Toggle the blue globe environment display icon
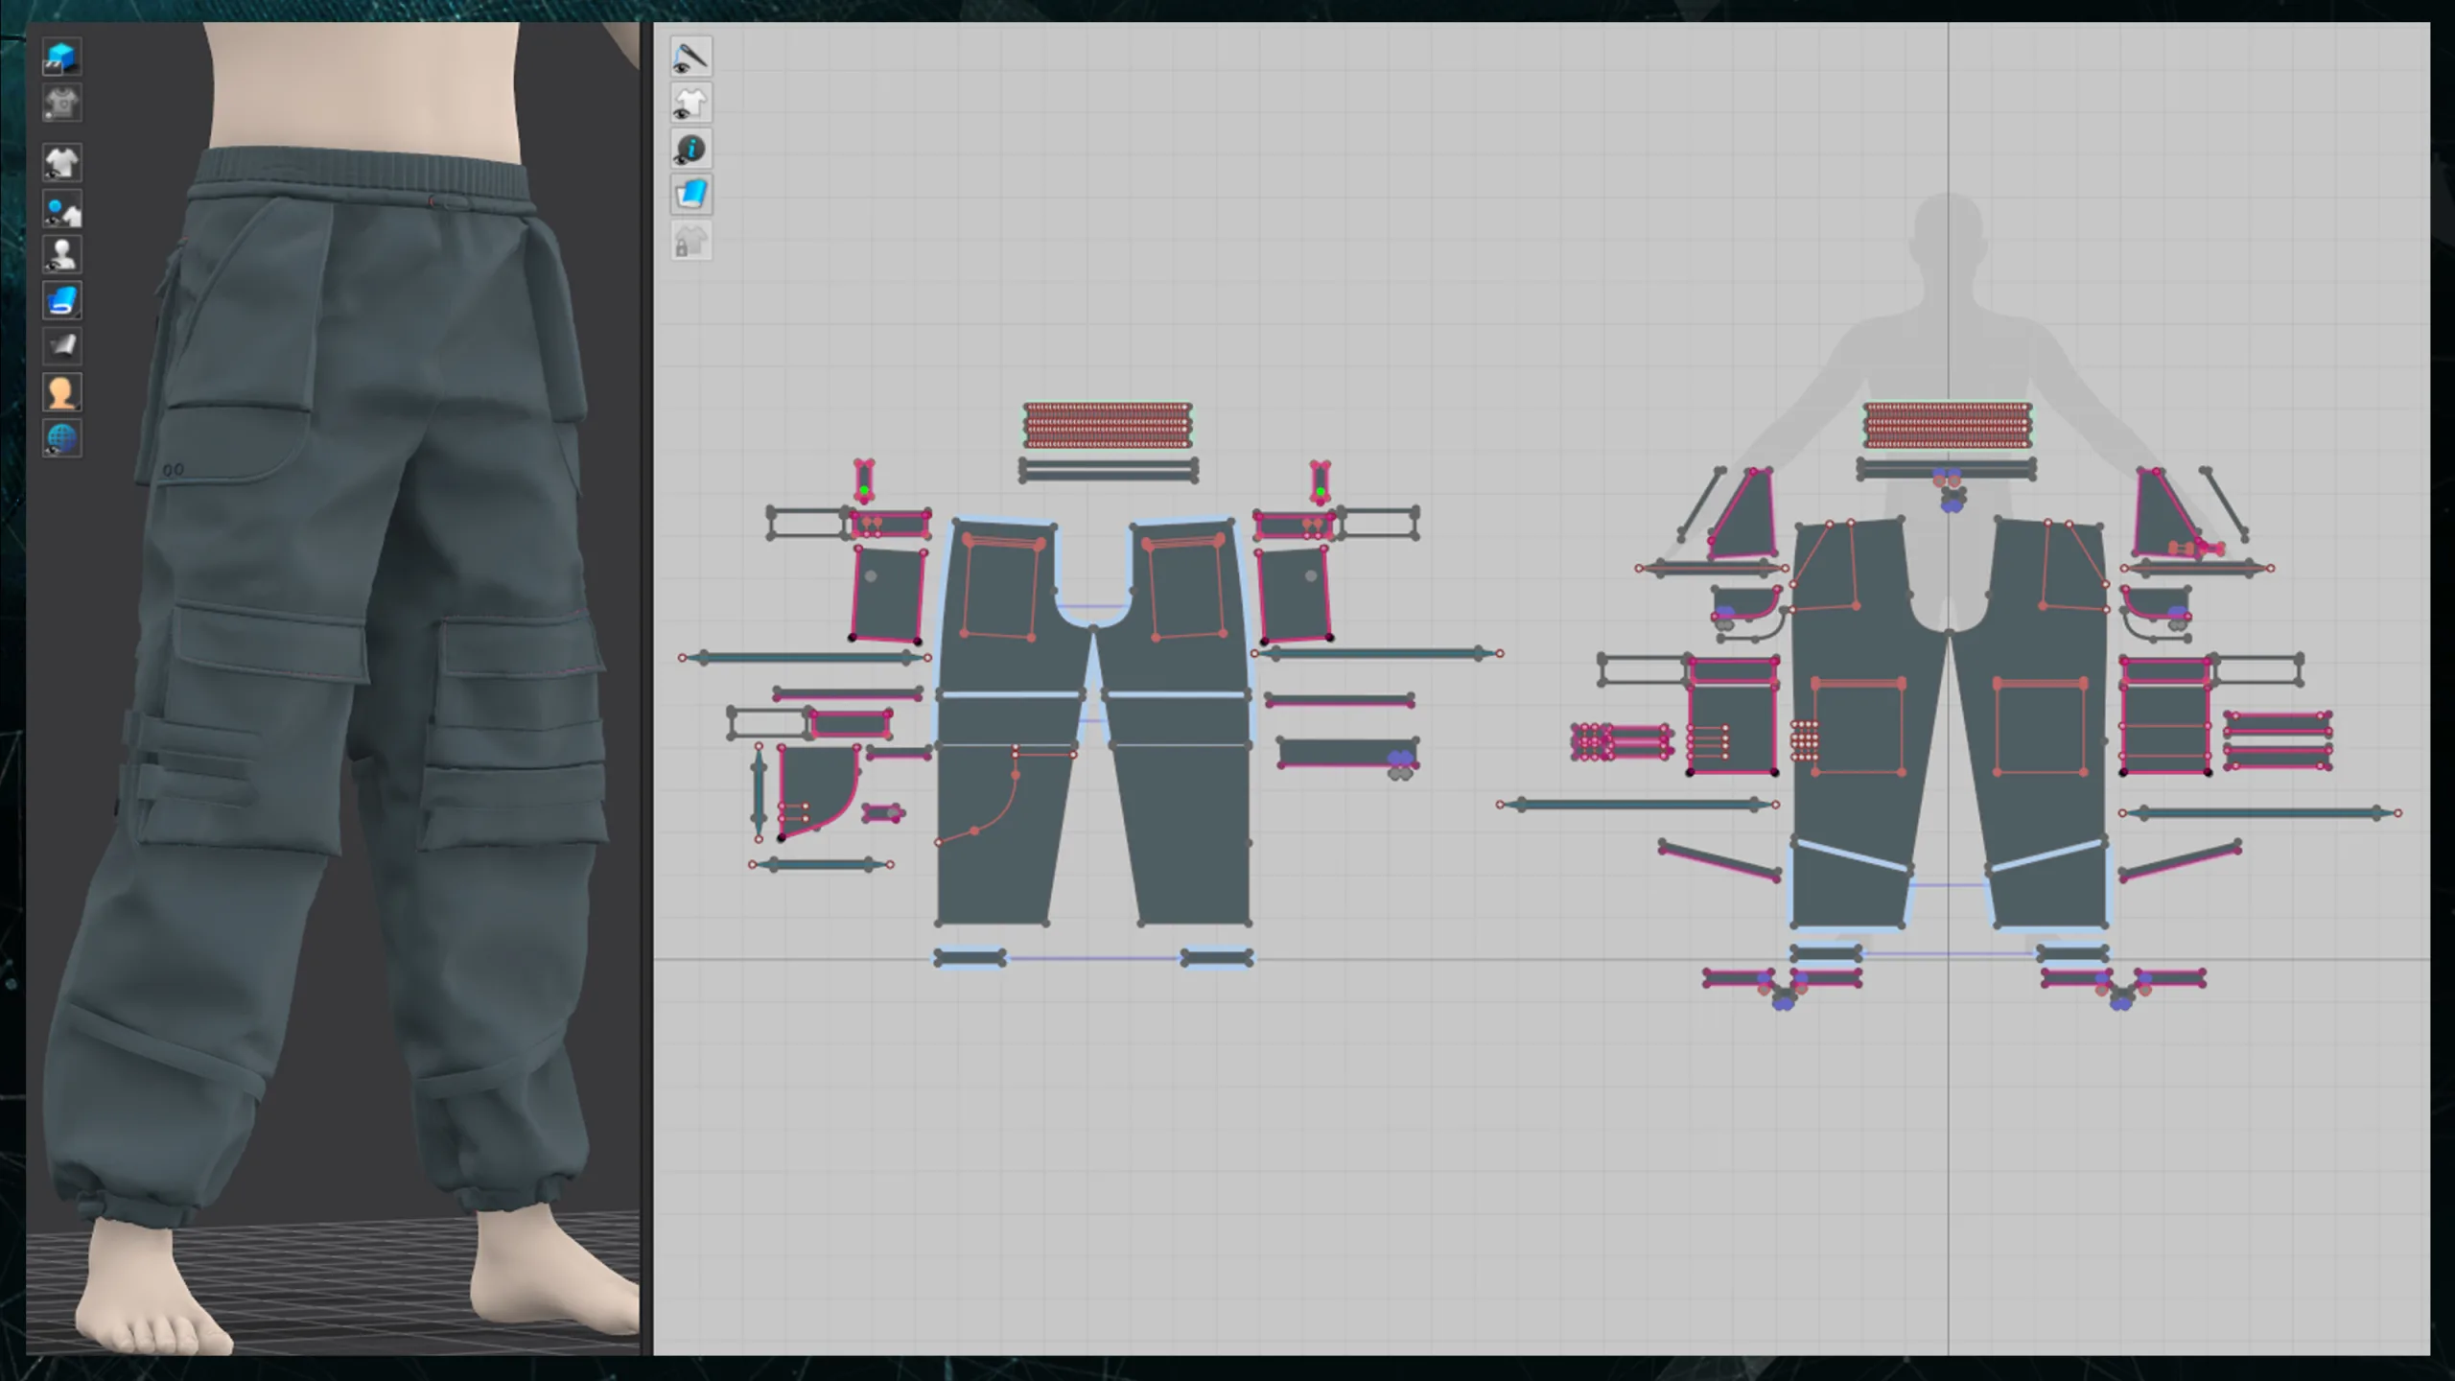The image size is (2455, 1381). pos(61,438)
